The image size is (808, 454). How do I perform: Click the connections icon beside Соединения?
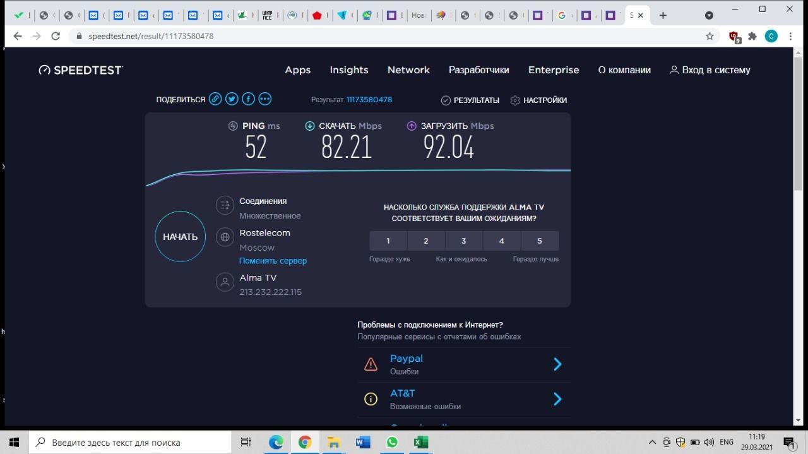pos(225,205)
